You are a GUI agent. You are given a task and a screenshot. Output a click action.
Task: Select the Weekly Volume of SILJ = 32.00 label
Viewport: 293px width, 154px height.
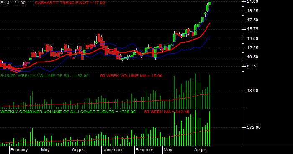tap(44, 76)
